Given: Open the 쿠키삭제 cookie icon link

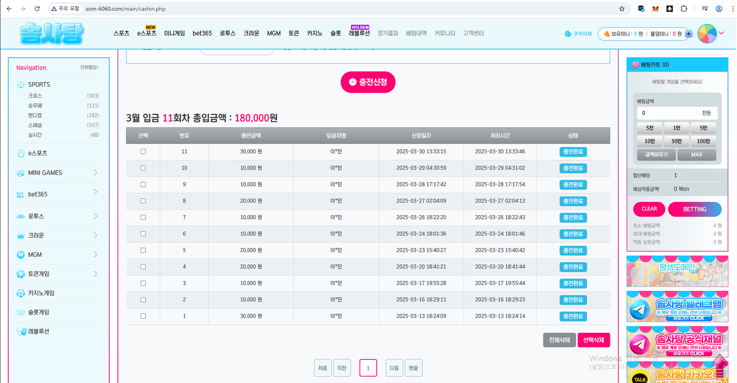Looking at the screenshot, I should point(578,34).
